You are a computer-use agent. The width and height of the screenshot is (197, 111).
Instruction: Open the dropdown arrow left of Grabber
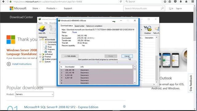click(x=142, y=30)
